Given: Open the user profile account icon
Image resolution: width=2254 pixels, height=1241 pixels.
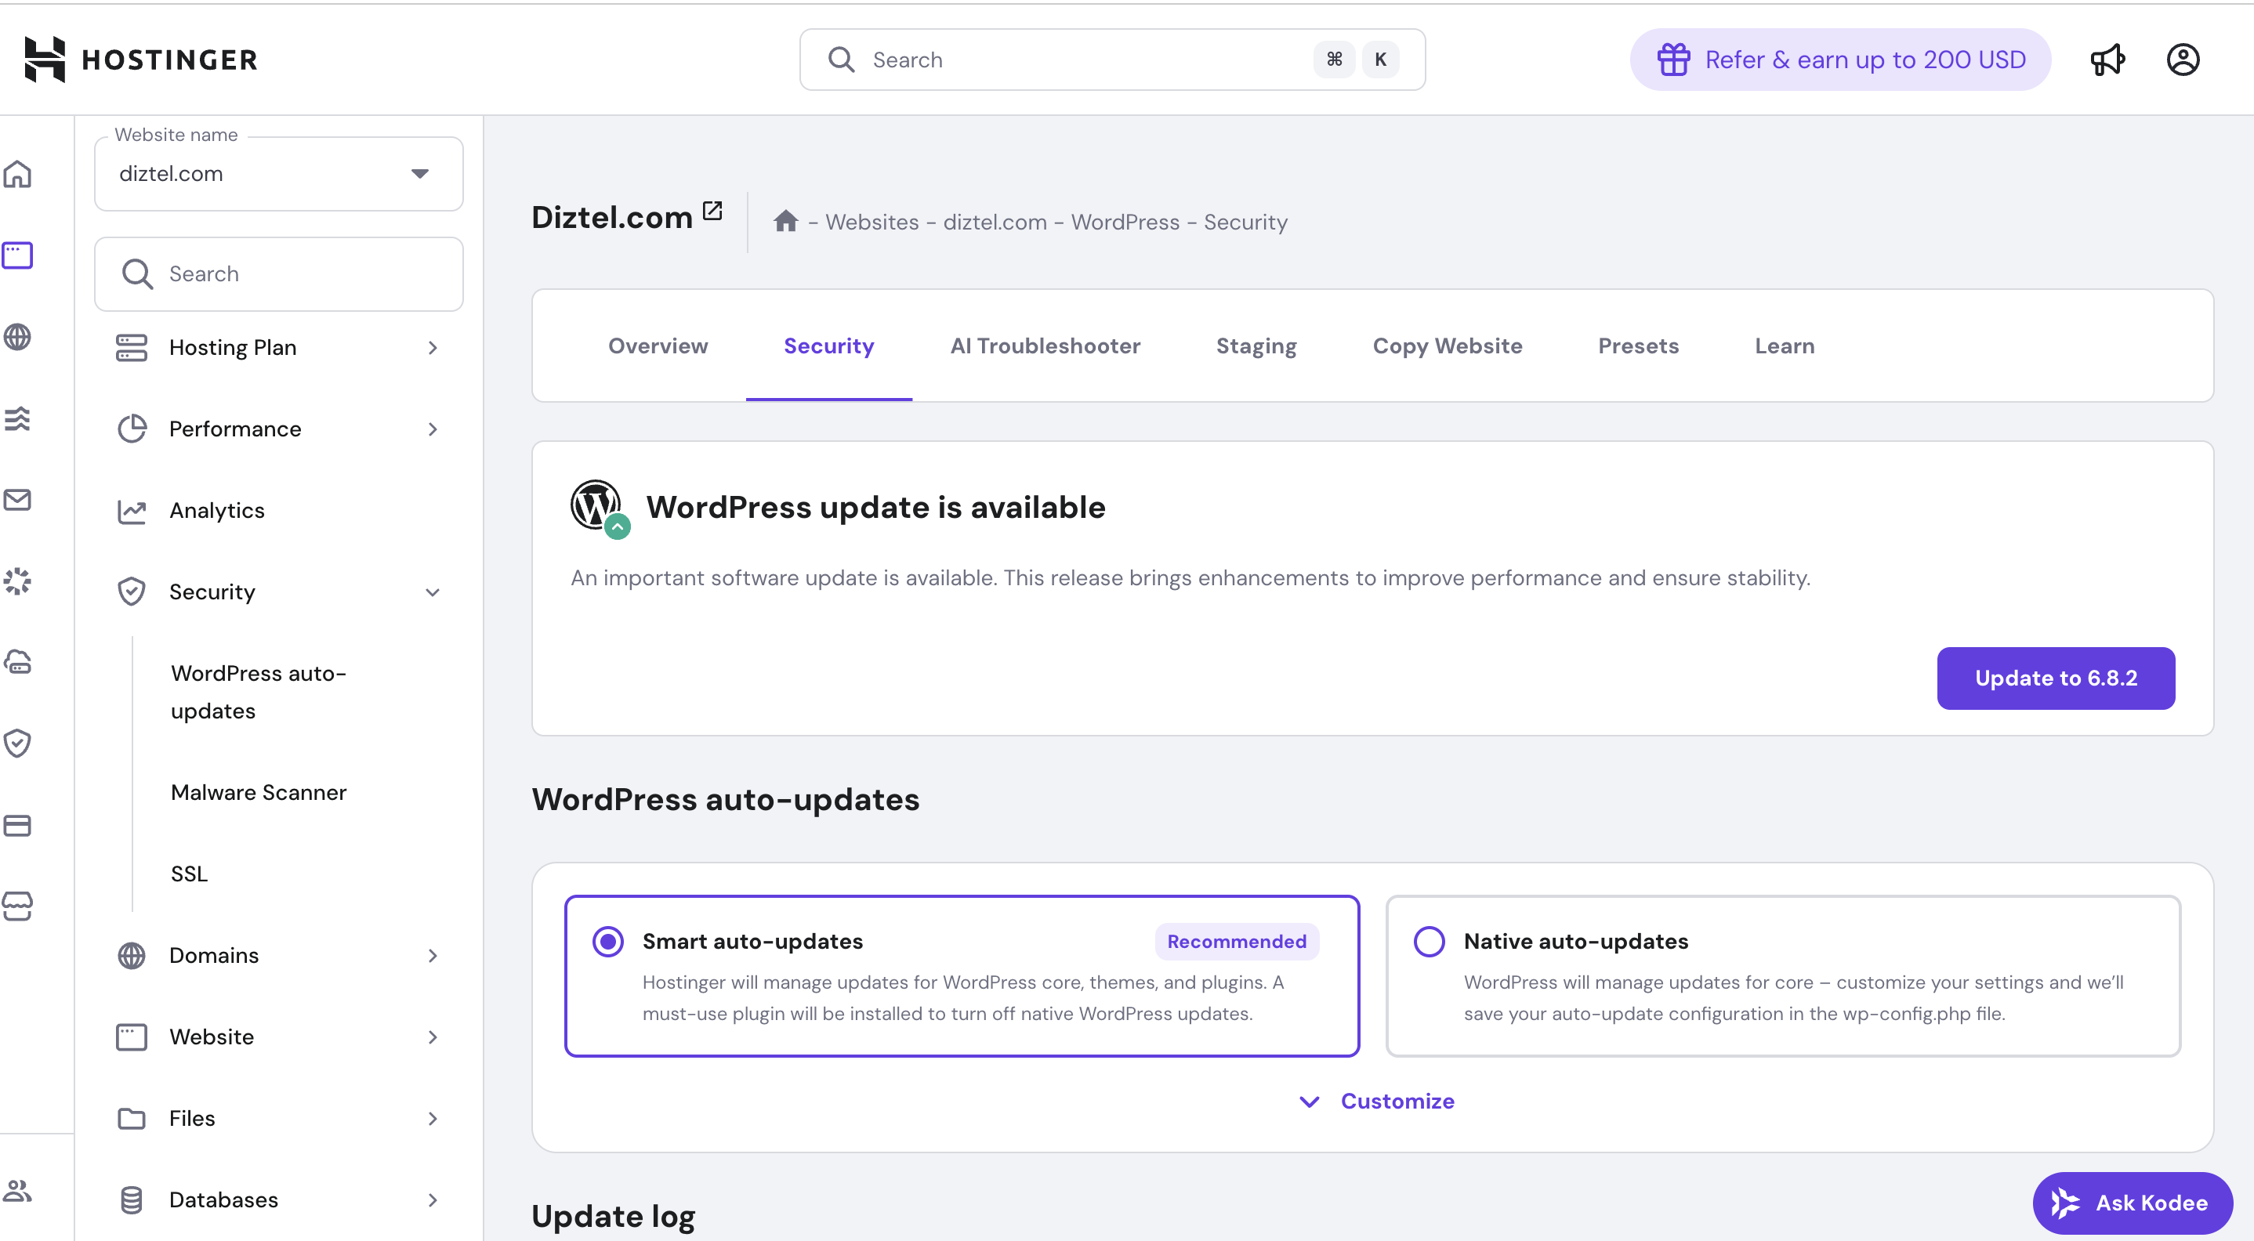Looking at the screenshot, I should tap(2182, 60).
